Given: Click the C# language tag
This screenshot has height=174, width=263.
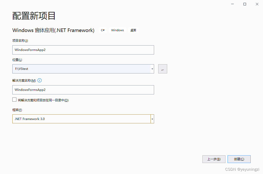Looking at the screenshot, I should (103, 30).
